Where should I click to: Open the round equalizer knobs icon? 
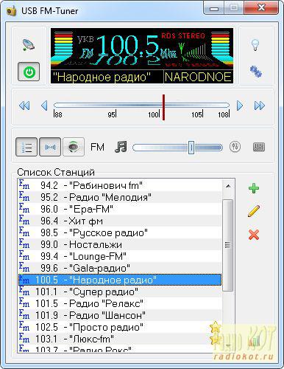235,147
